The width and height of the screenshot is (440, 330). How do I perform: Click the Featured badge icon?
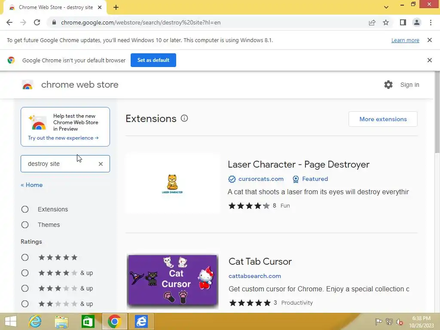pos(296,179)
